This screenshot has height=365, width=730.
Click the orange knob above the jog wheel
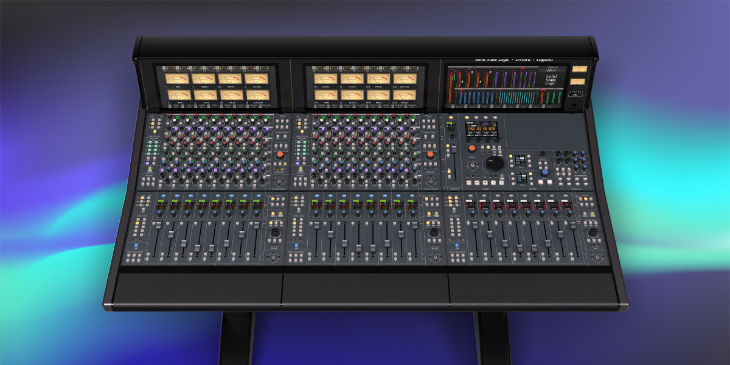[x=471, y=148]
